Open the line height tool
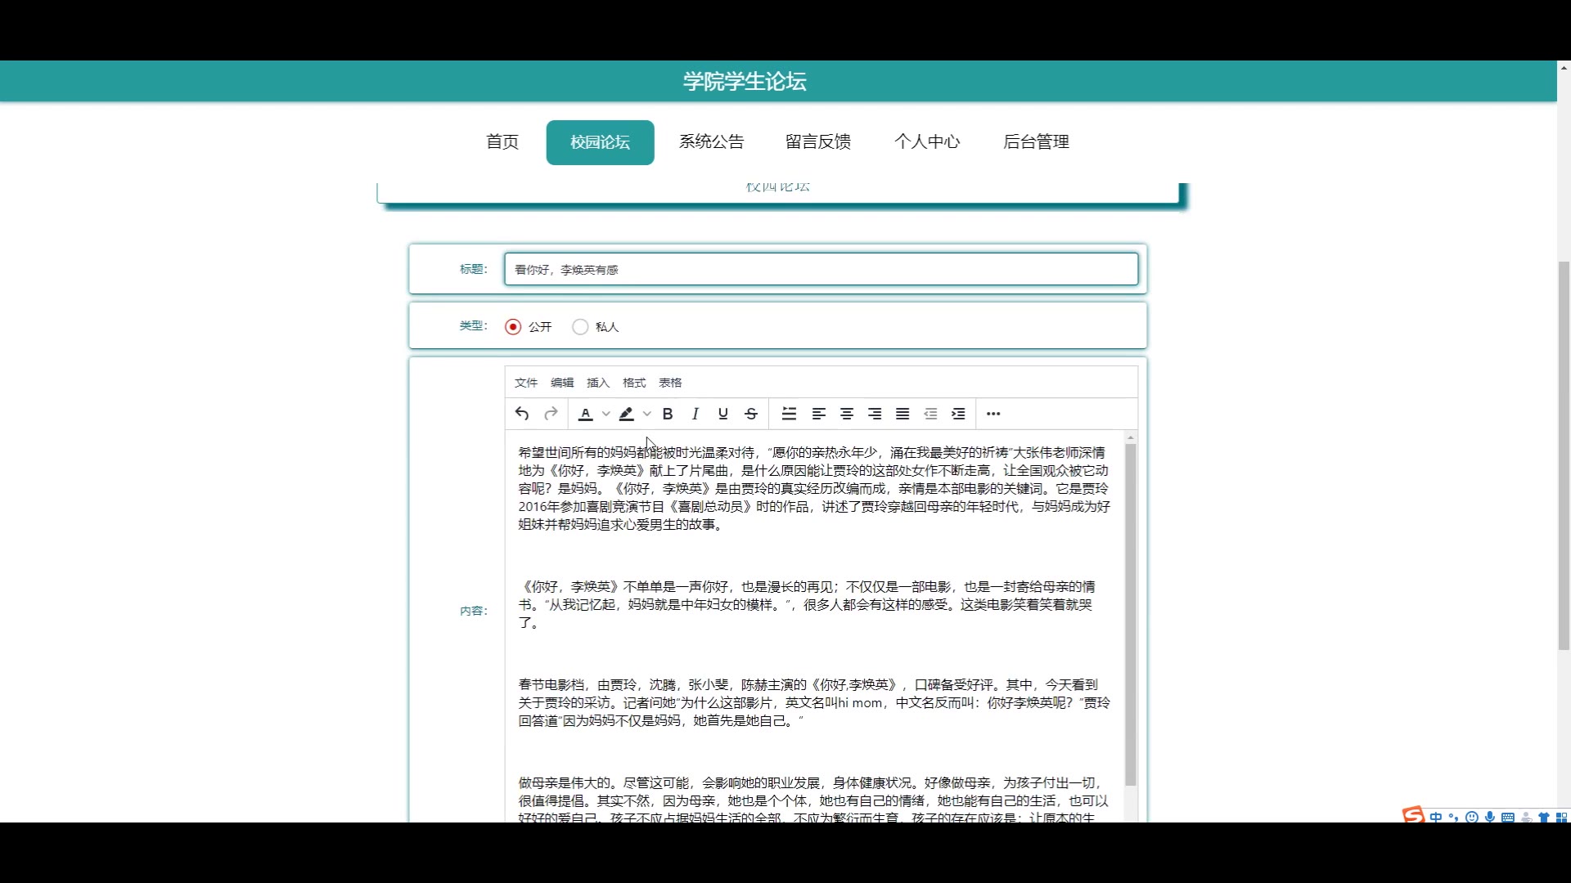This screenshot has width=1571, height=883. point(789,414)
